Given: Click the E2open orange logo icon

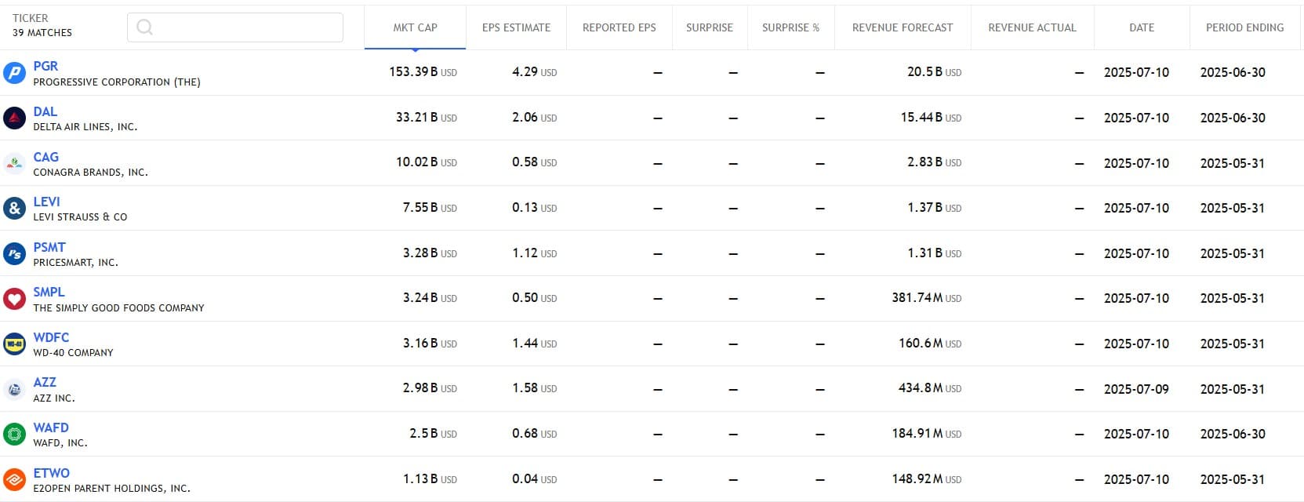Looking at the screenshot, I should tap(14, 479).
